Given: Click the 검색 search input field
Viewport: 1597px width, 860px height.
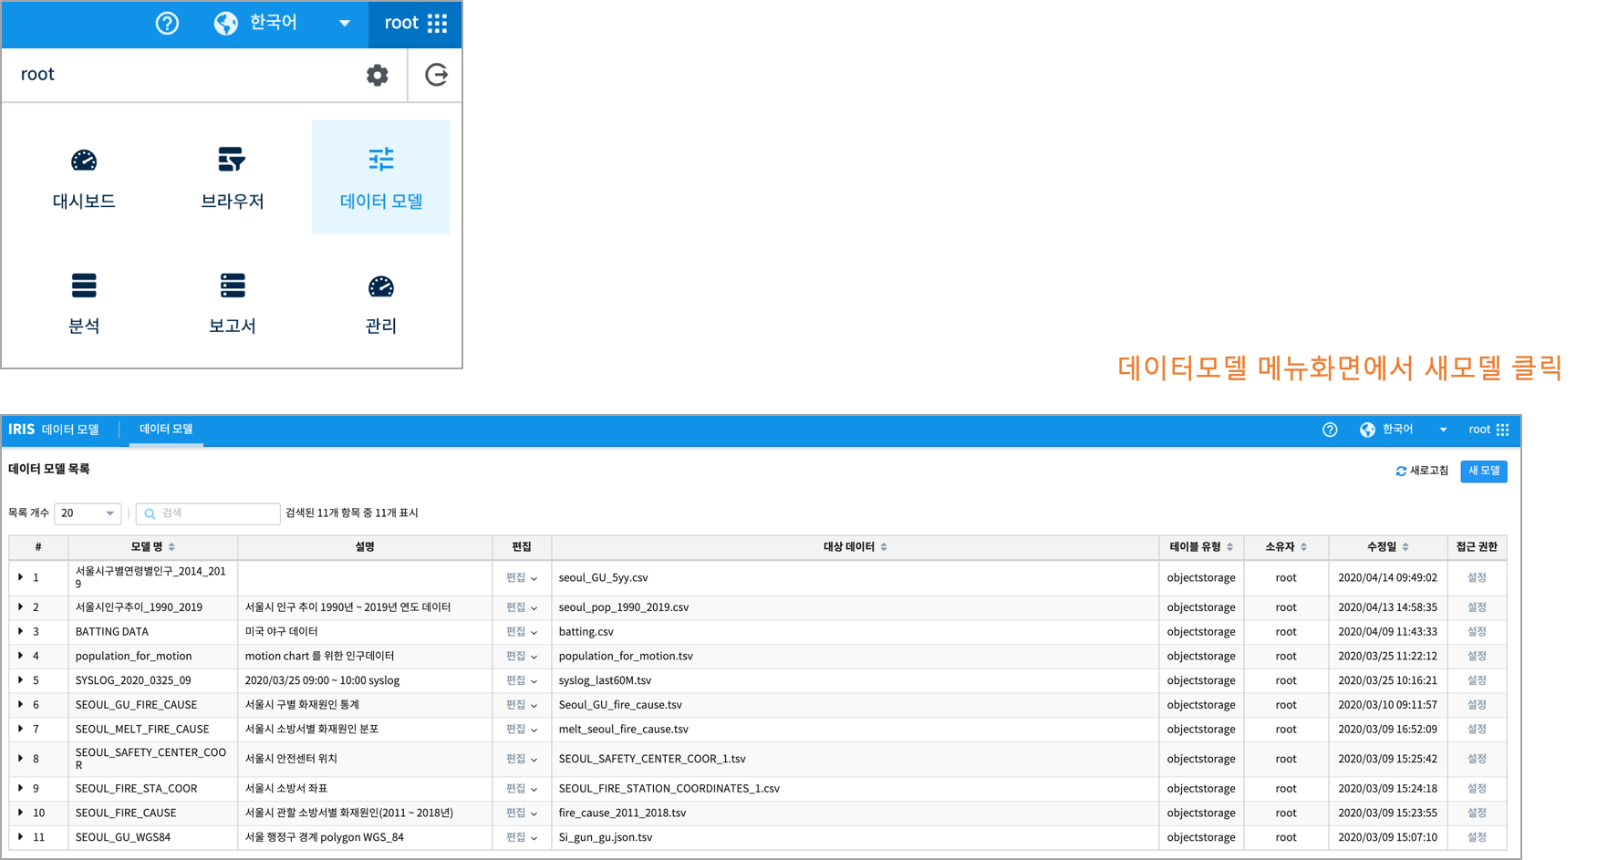Looking at the screenshot, I should click(x=208, y=513).
